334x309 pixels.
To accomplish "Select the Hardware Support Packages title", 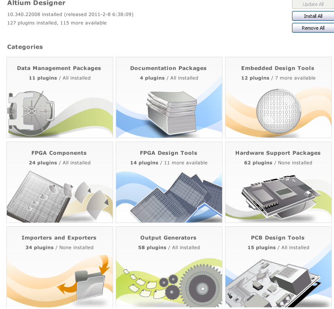I will (x=278, y=153).
